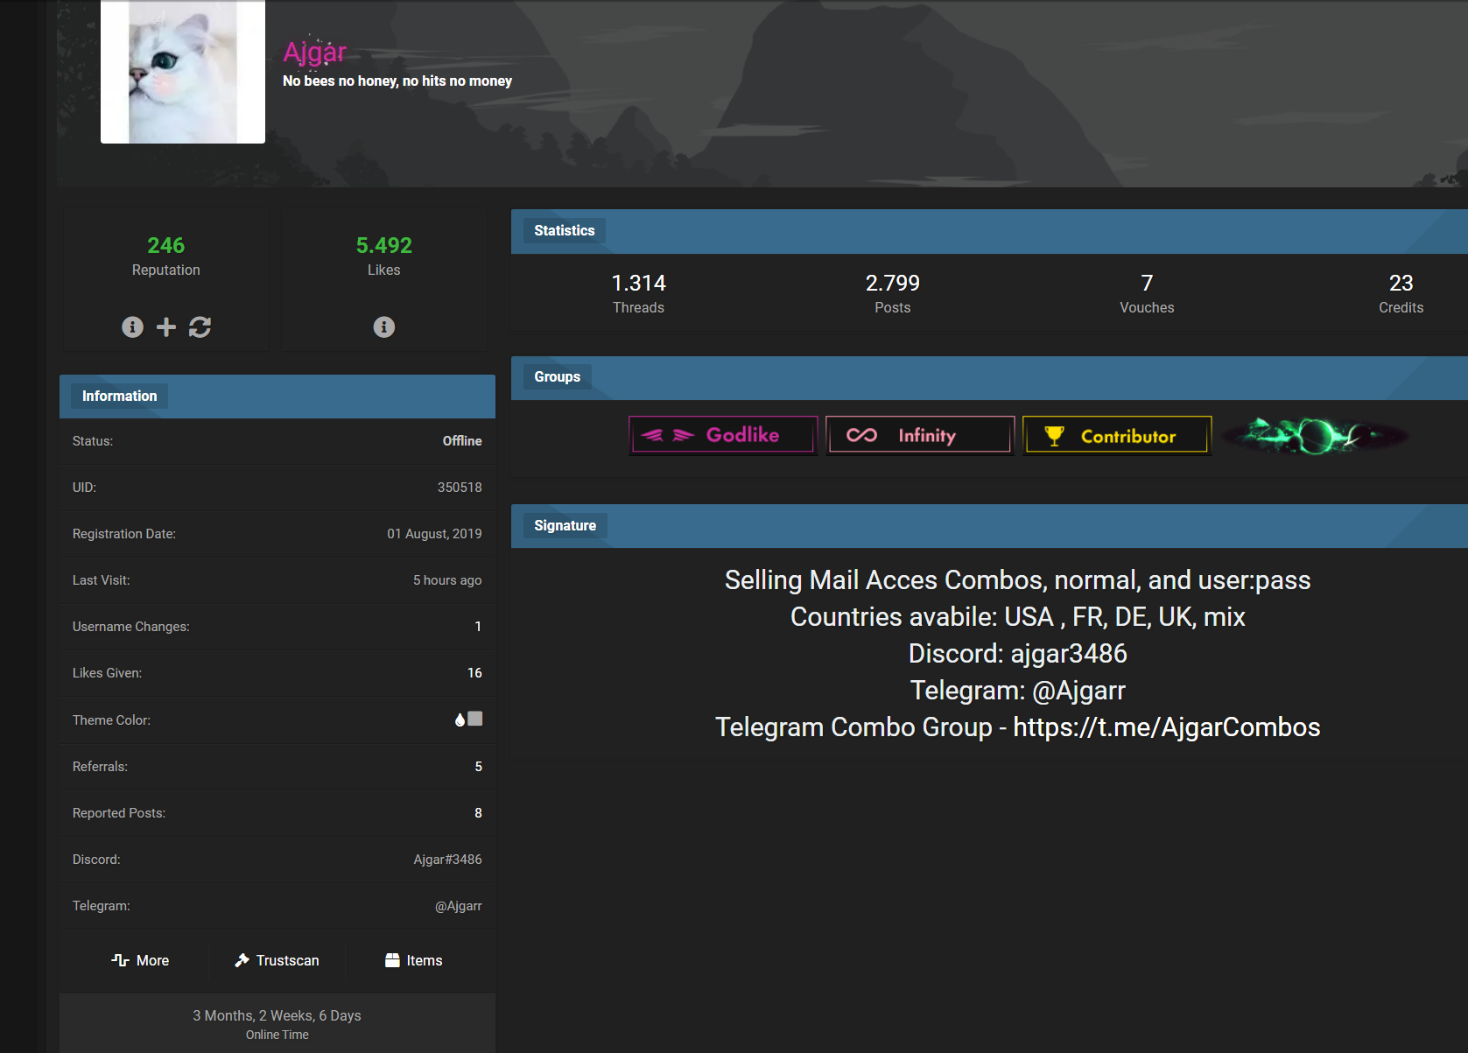Image resolution: width=1468 pixels, height=1053 pixels.
Task: Click the Referrals count 5
Action: pos(478,767)
